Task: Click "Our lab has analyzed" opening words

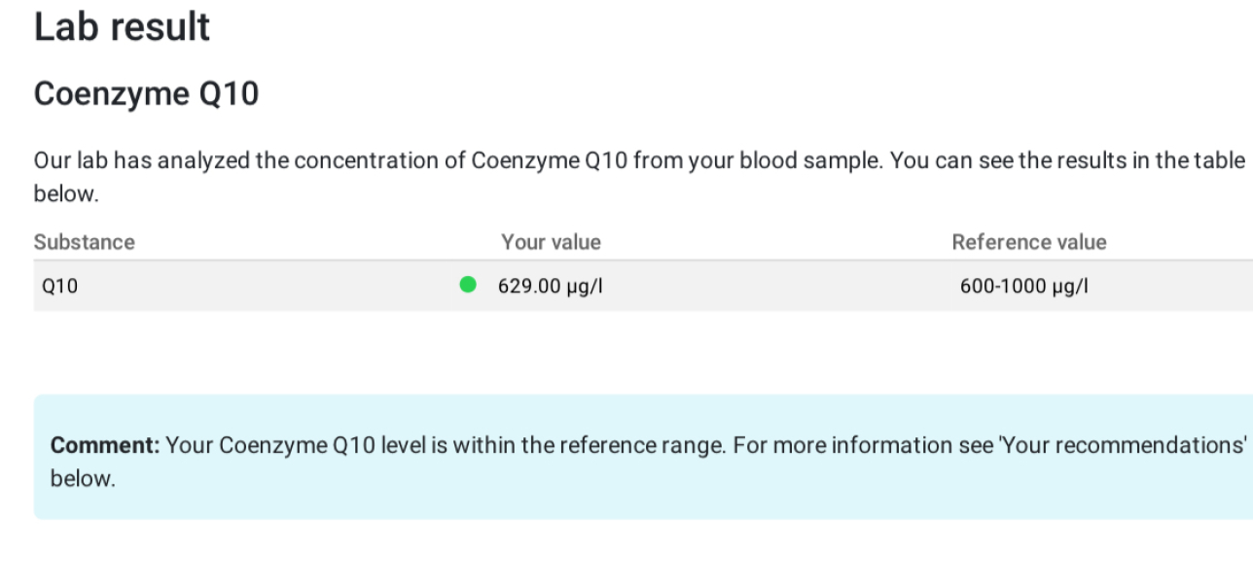Action: coord(142,160)
